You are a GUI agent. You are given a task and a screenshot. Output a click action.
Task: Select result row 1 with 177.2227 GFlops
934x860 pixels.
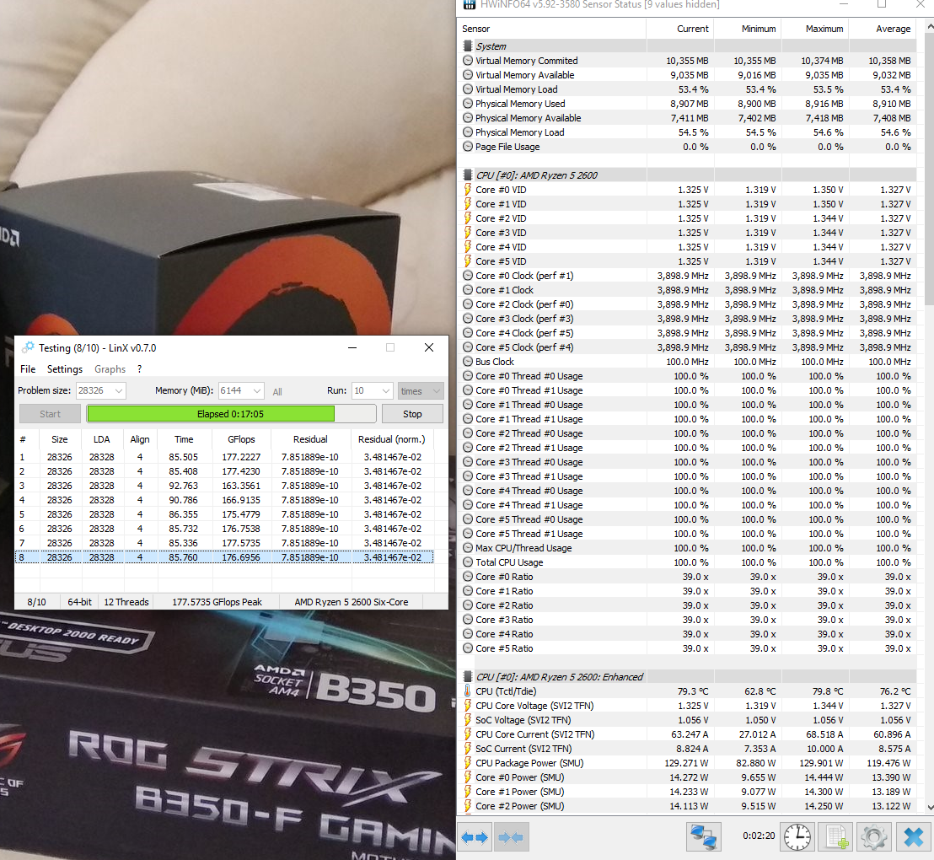point(224,457)
